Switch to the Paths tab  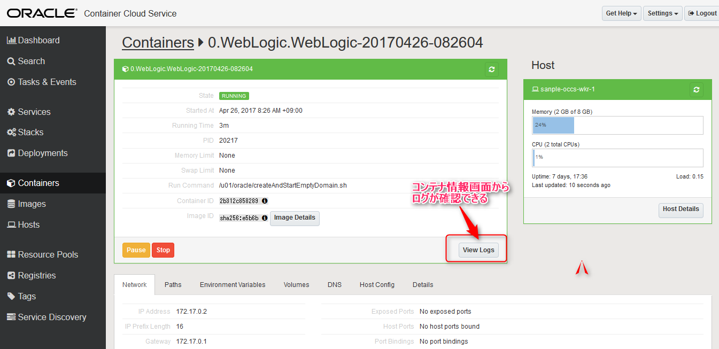pos(173,284)
